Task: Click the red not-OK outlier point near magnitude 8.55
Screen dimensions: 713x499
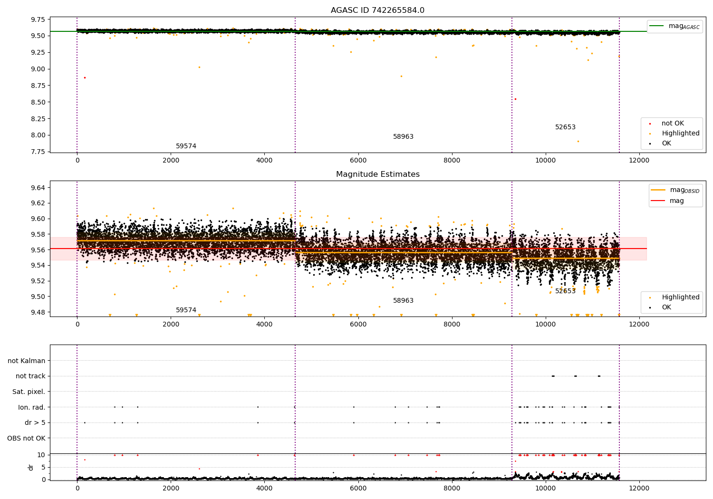Action: (x=515, y=99)
